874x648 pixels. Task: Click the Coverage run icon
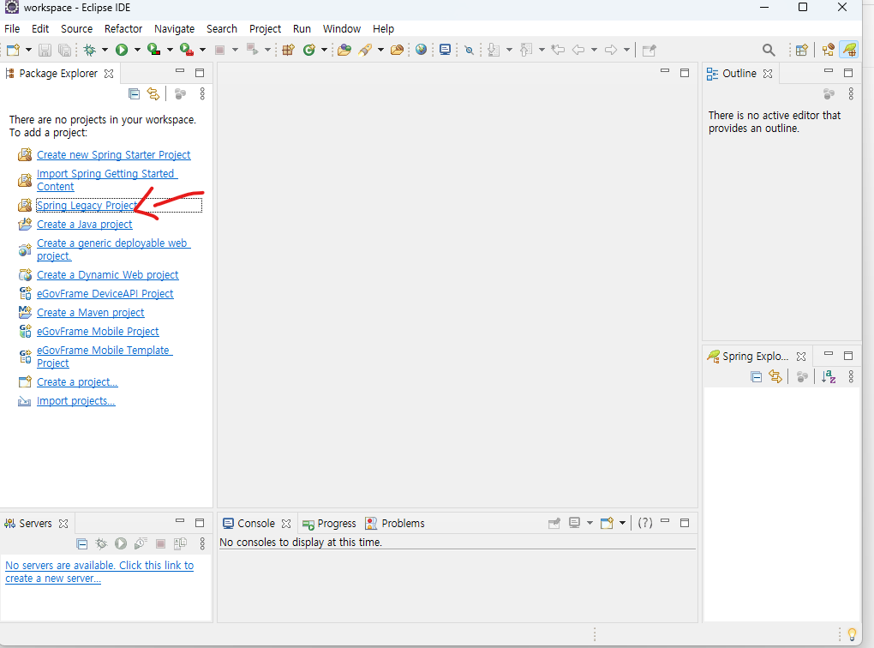click(153, 51)
